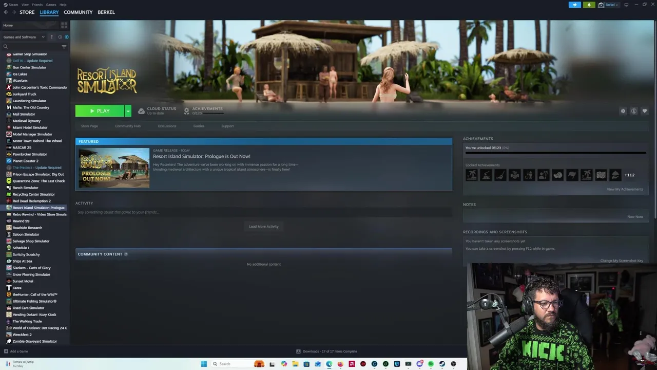Screen dimensions: 657x370
Task: Open the Store Page link
Action: point(89,126)
